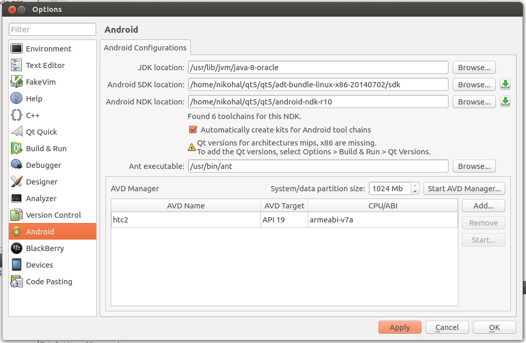Decrease the partition size with down arrow

[x=415, y=191]
